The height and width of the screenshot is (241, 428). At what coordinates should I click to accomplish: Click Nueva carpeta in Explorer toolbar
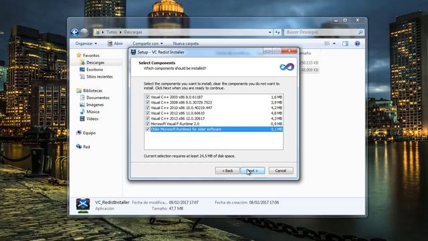tap(186, 44)
